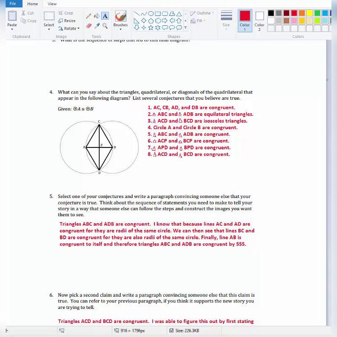The image size is (337, 337).
Task: Click the Brushes icon
Action: click(120, 16)
